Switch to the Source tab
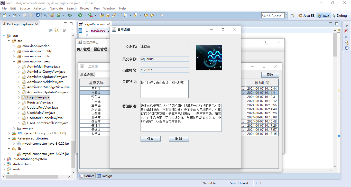 click(87, 176)
